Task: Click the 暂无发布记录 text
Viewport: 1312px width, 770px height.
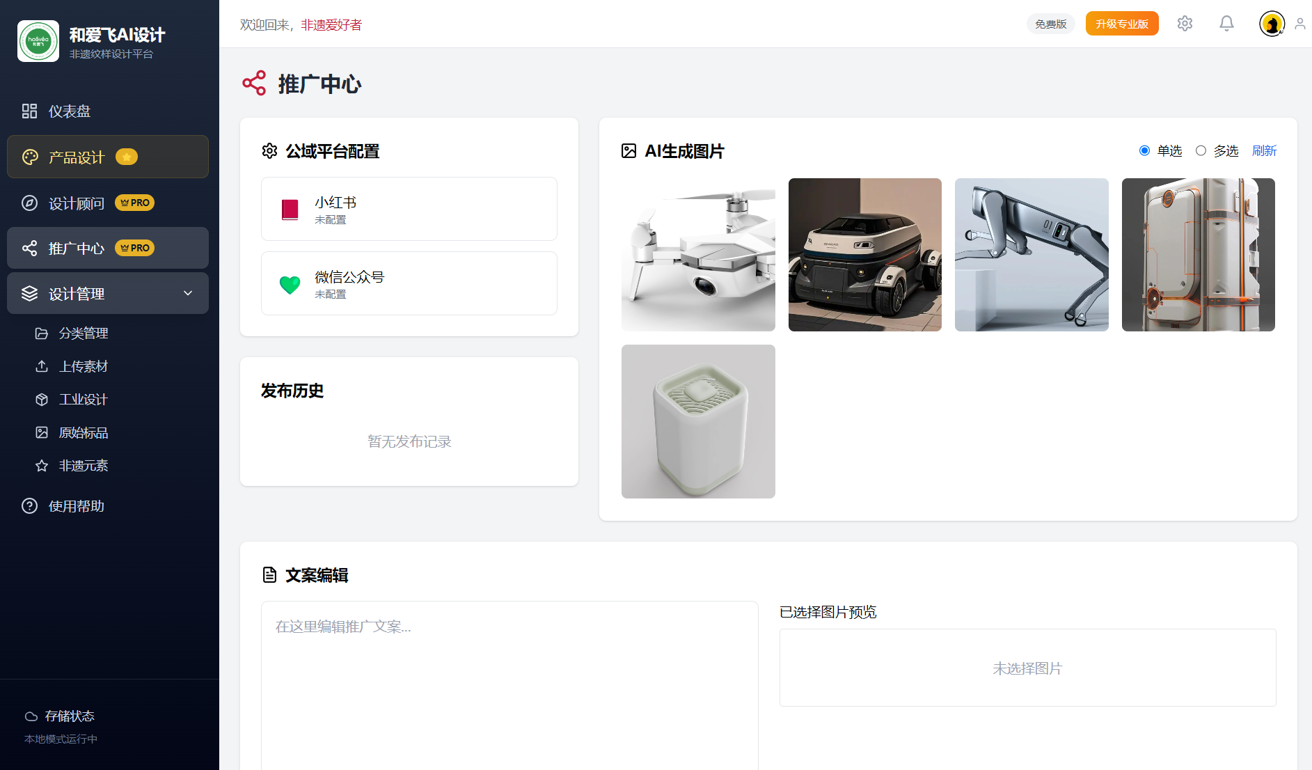Action: tap(409, 441)
